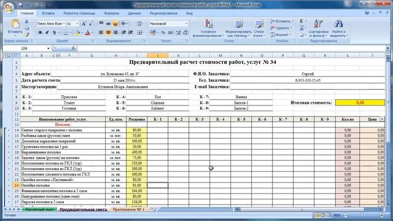Open the Числовой number format dropdown
Image resolution: width=393 pixels, height=221 pixels.
[186, 23]
